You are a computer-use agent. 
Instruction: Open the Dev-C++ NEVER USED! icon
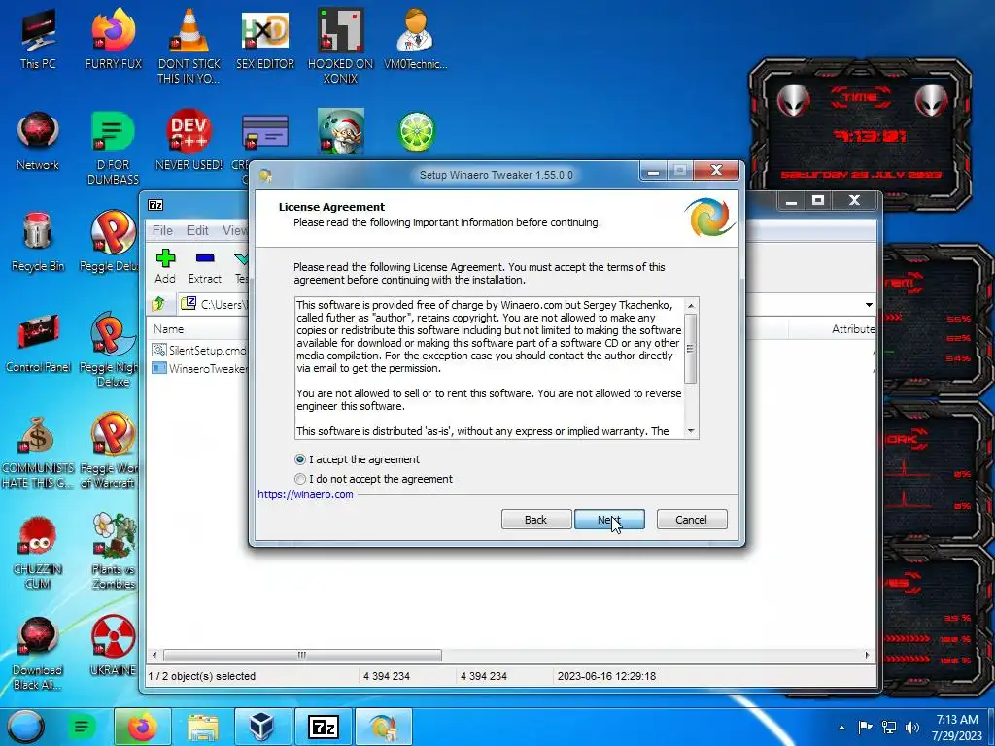click(x=189, y=141)
